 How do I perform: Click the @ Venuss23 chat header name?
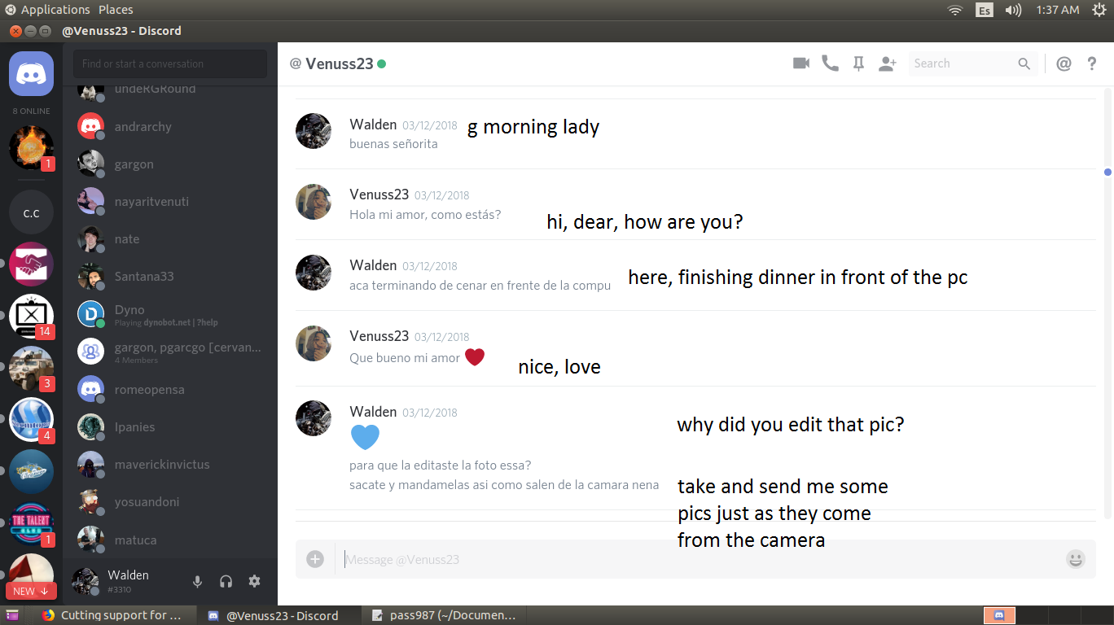click(x=338, y=63)
